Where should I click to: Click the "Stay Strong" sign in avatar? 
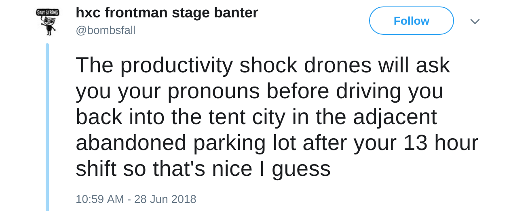pyautogui.click(x=48, y=12)
